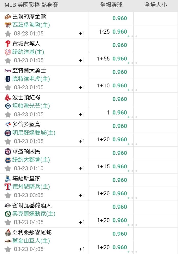178x254 pixels.
Task: Click pagination dots under Pirates handicap odds
Action: pyautogui.click(x=132, y=36)
